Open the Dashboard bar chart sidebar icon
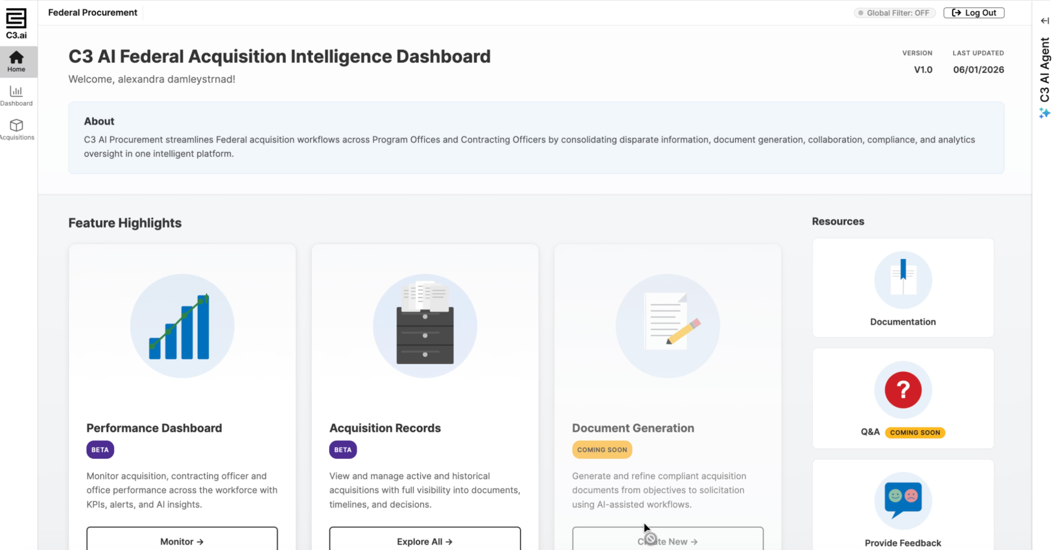 [x=16, y=91]
